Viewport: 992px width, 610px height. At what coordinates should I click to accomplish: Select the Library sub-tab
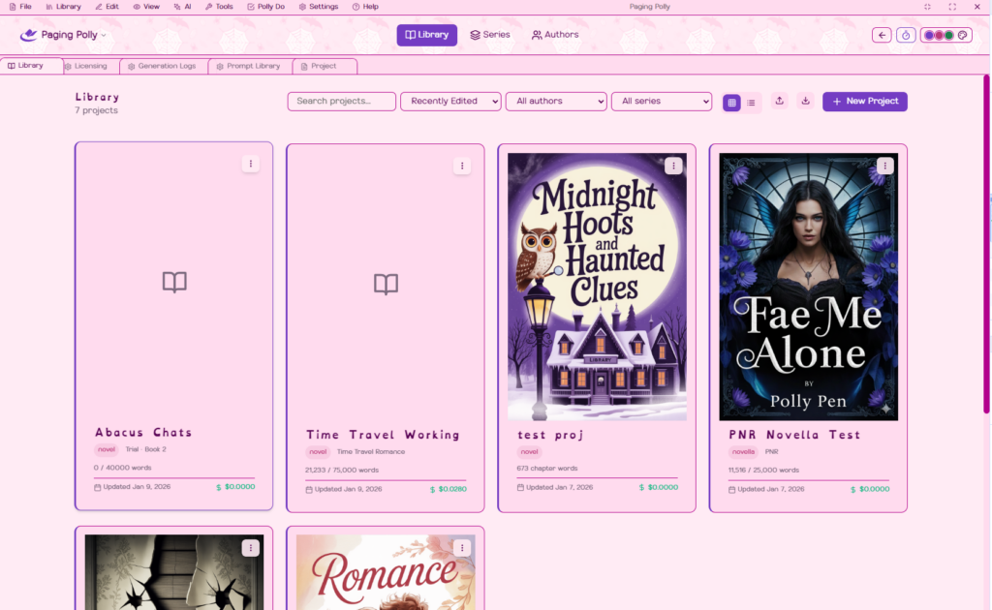(x=30, y=66)
